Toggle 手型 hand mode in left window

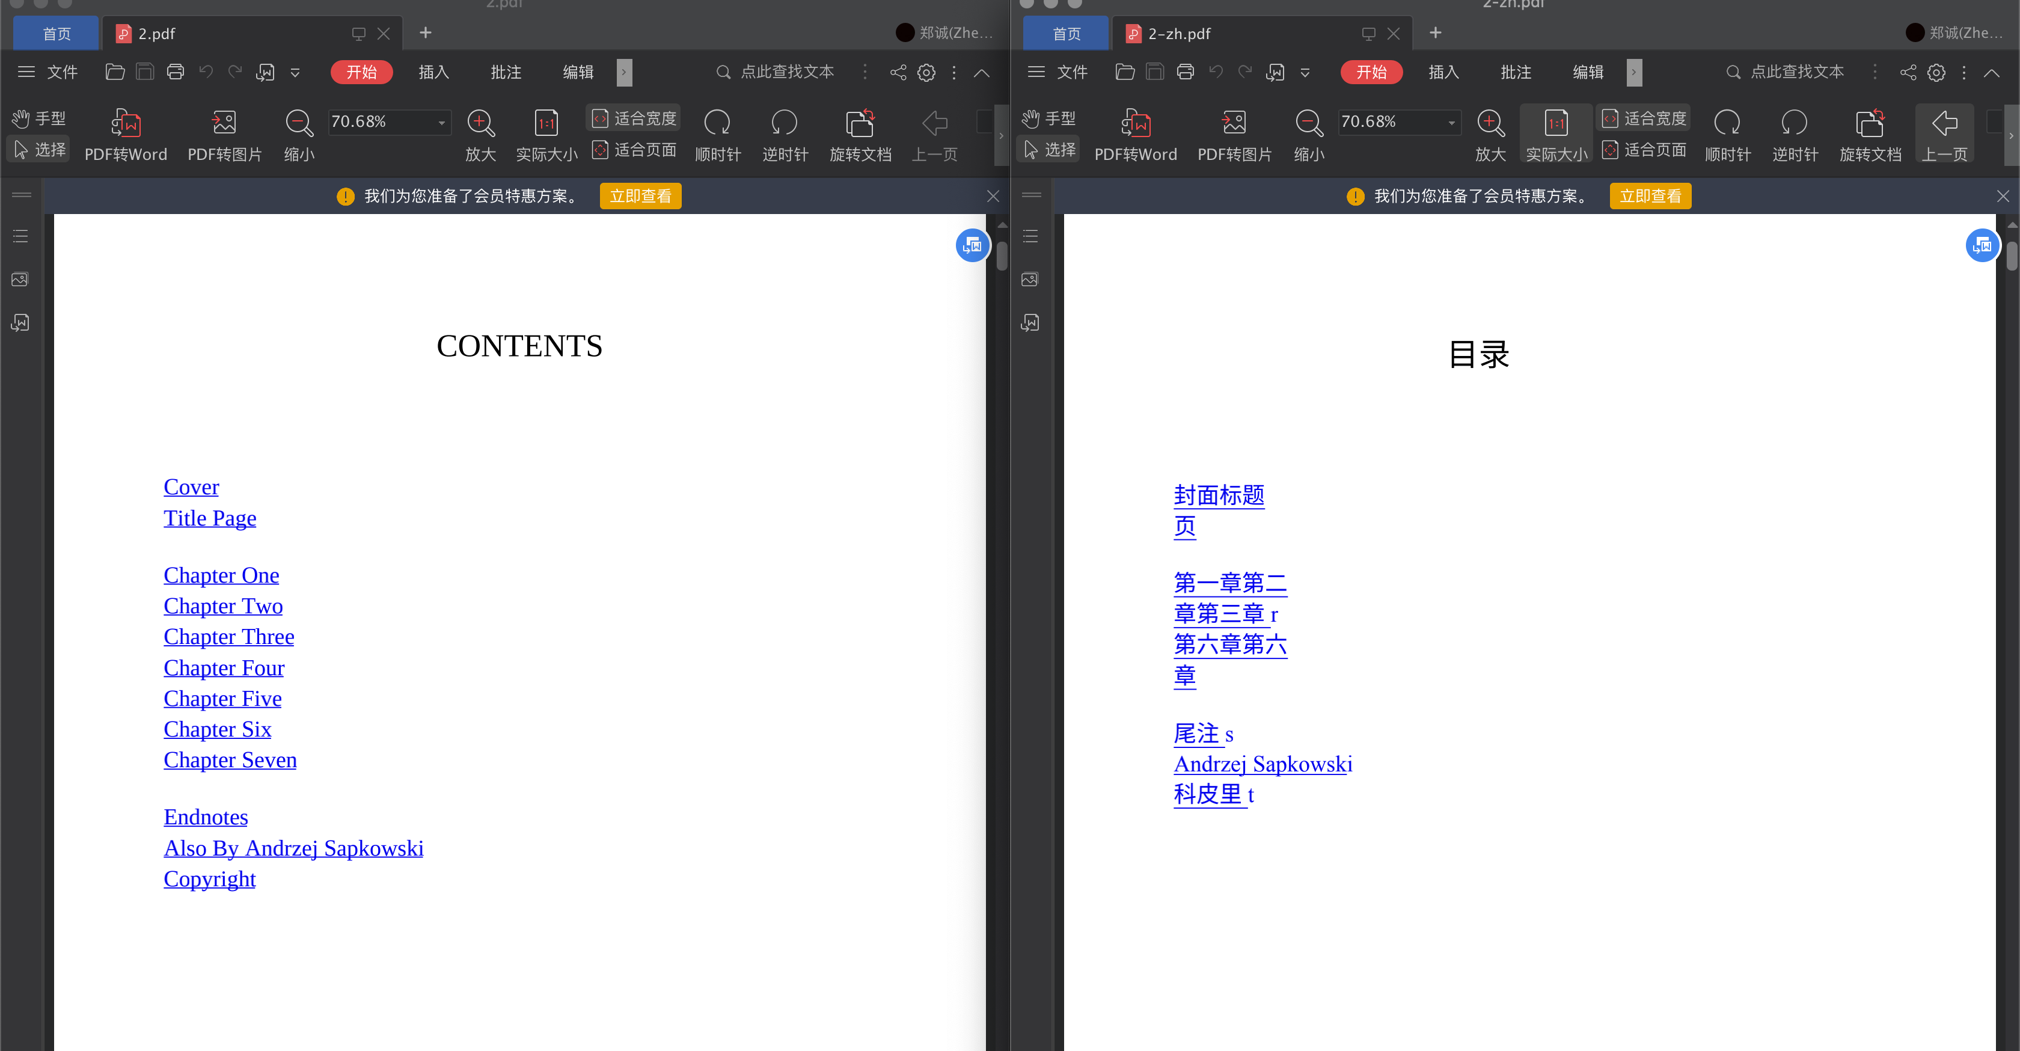tap(39, 118)
